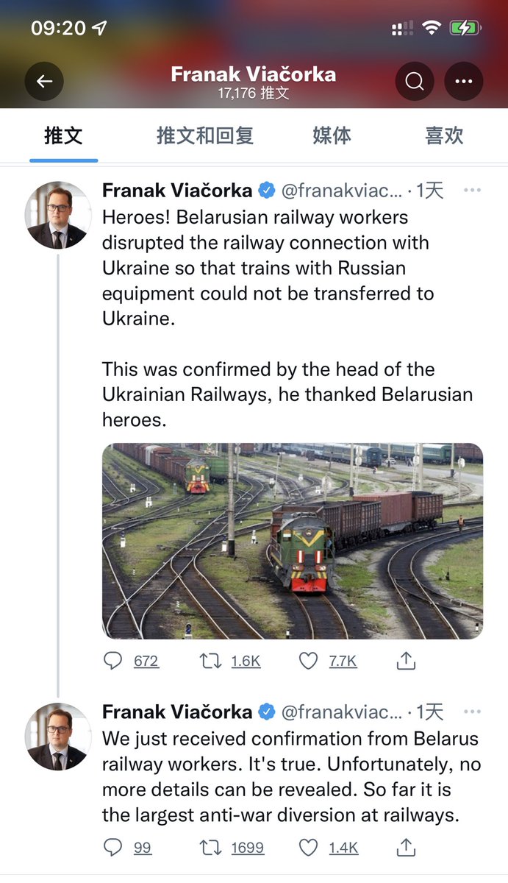Open the first tweet's overflow menu

pos(472,191)
